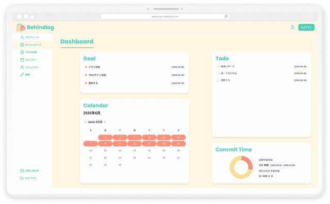Screen dimensions: 330x204
Task: Click the 2026年6月 calendar heading
Action: tap(92, 113)
